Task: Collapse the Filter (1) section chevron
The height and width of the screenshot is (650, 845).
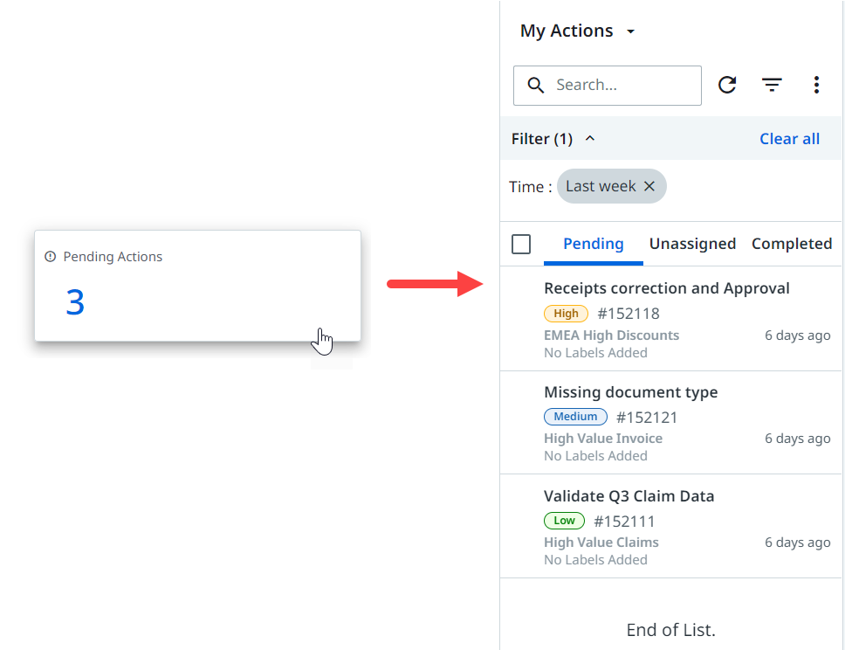Action: [x=590, y=139]
